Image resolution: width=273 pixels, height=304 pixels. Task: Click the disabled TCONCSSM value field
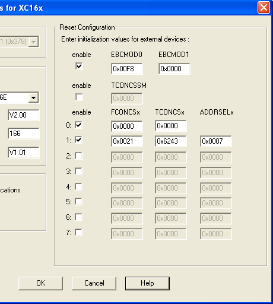(x=127, y=99)
